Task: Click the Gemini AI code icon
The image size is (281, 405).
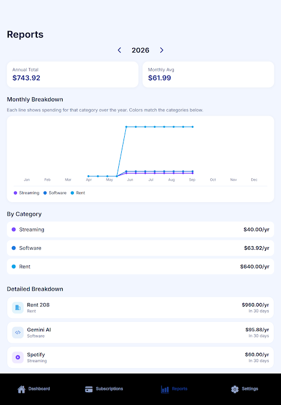Action: pyautogui.click(x=18, y=332)
